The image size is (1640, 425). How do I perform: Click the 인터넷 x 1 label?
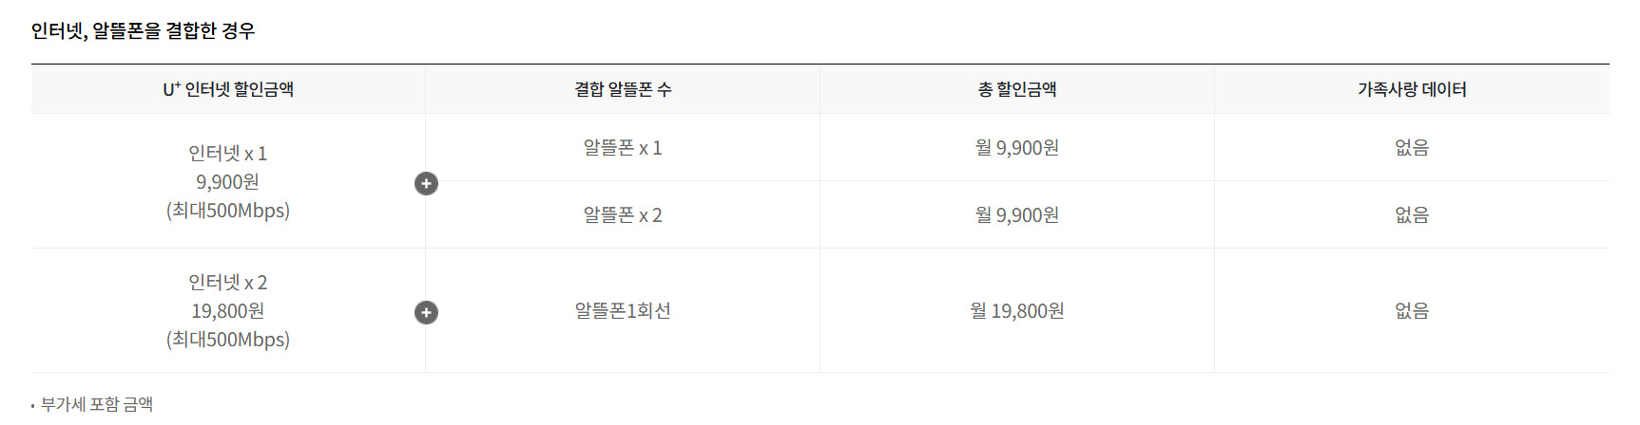click(x=228, y=154)
